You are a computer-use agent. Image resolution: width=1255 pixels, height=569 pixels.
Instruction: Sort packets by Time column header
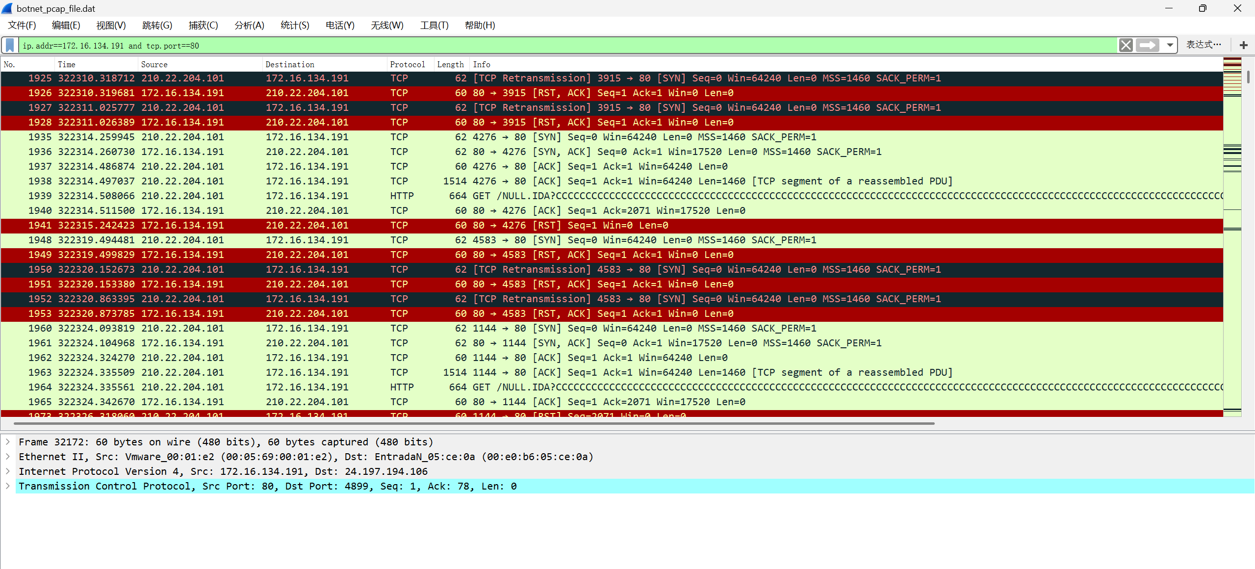click(67, 65)
